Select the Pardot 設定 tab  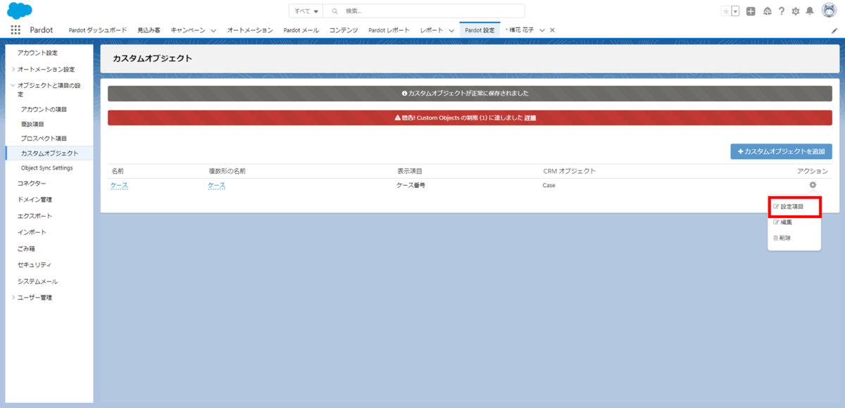(x=480, y=30)
